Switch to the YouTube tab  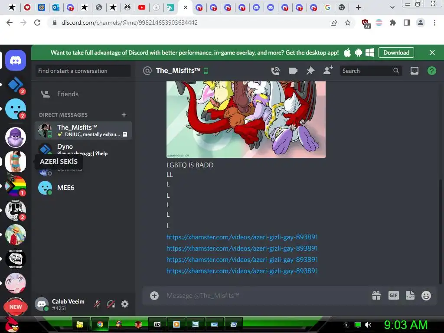tap(142, 7)
